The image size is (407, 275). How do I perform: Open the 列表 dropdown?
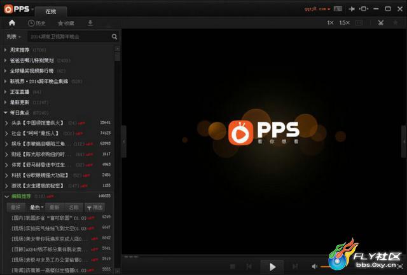click(13, 37)
